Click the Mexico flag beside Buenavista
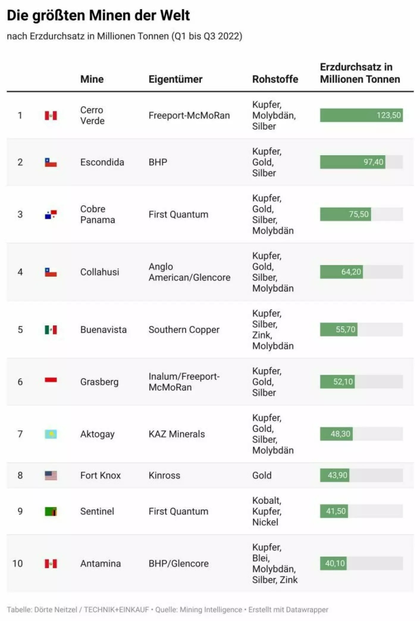 coord(51,330)
